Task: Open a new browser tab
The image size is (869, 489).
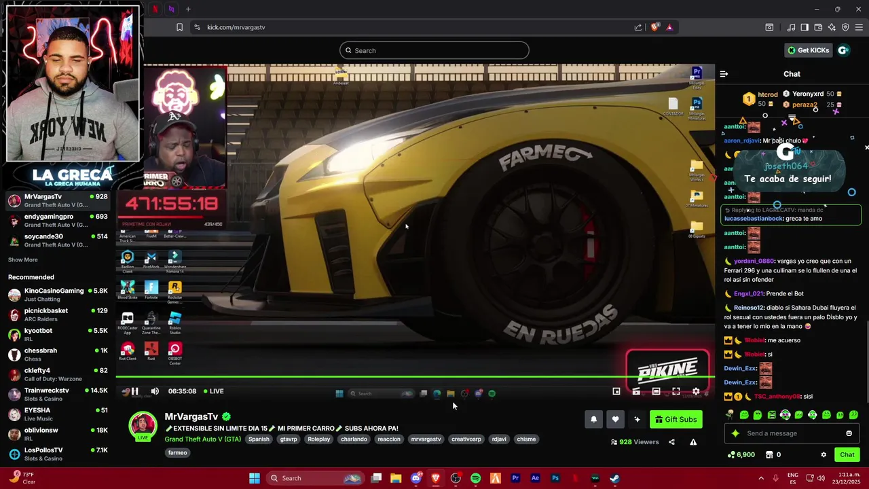Action: click(x=188, y=9)
